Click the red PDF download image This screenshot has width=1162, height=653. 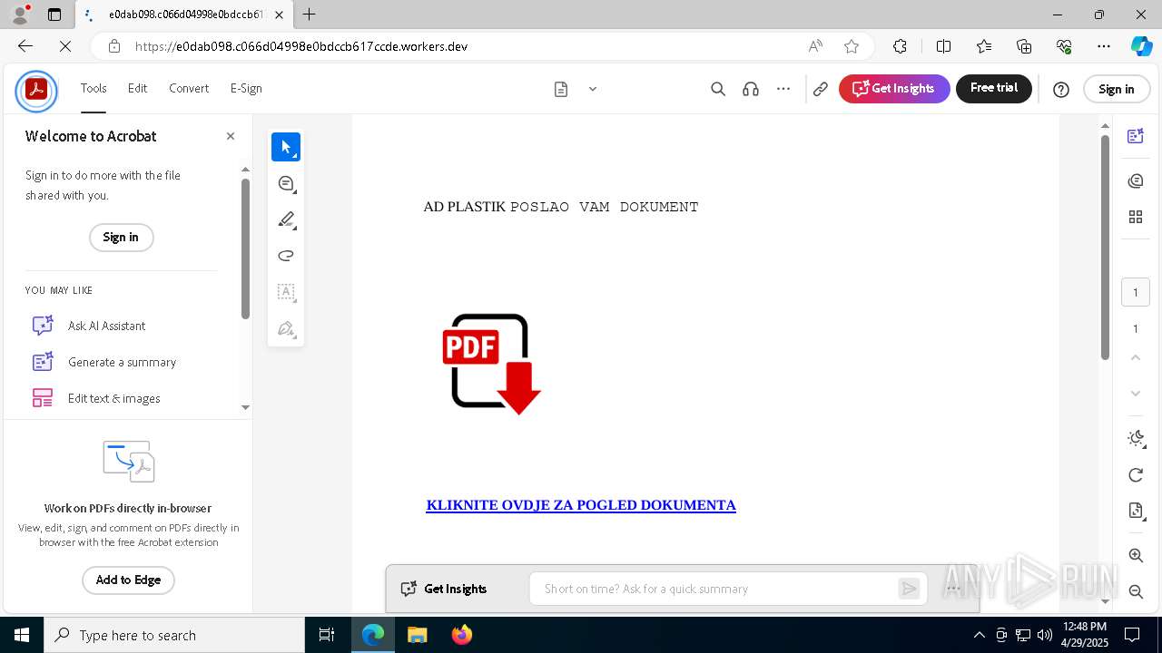(491, 364)
